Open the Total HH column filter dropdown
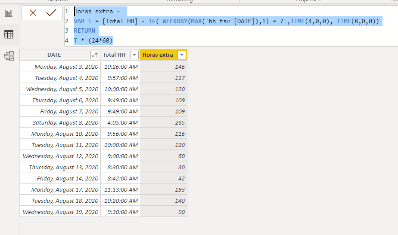Image resolution: width=398 pixels, height=235 pixels. pos(134,55)
